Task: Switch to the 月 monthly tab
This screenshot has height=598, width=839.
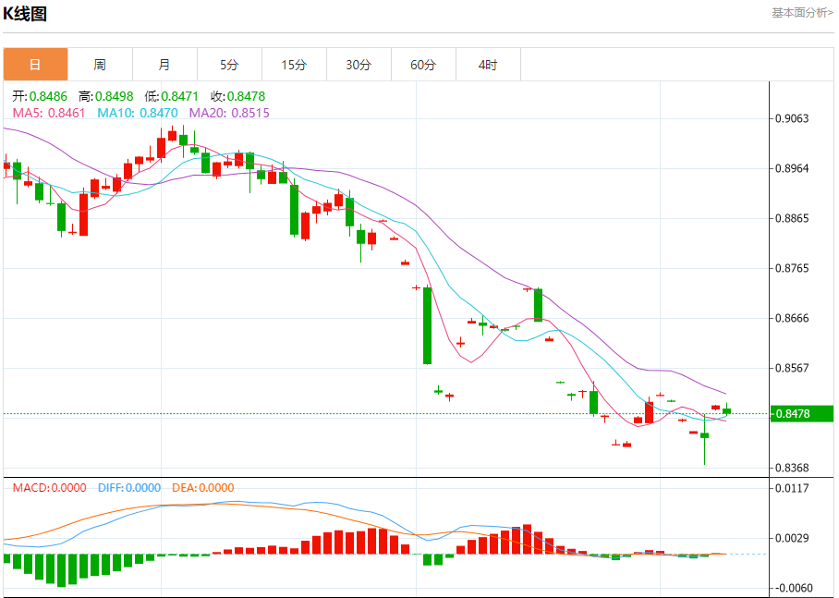Action: pyautogui.click(x=164, y=65)
